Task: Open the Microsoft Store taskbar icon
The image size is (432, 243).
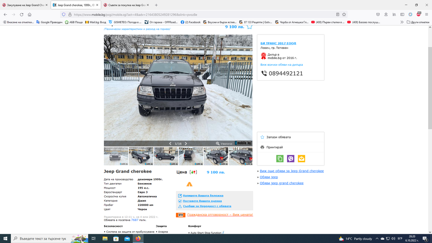Action: coord(116,239)
